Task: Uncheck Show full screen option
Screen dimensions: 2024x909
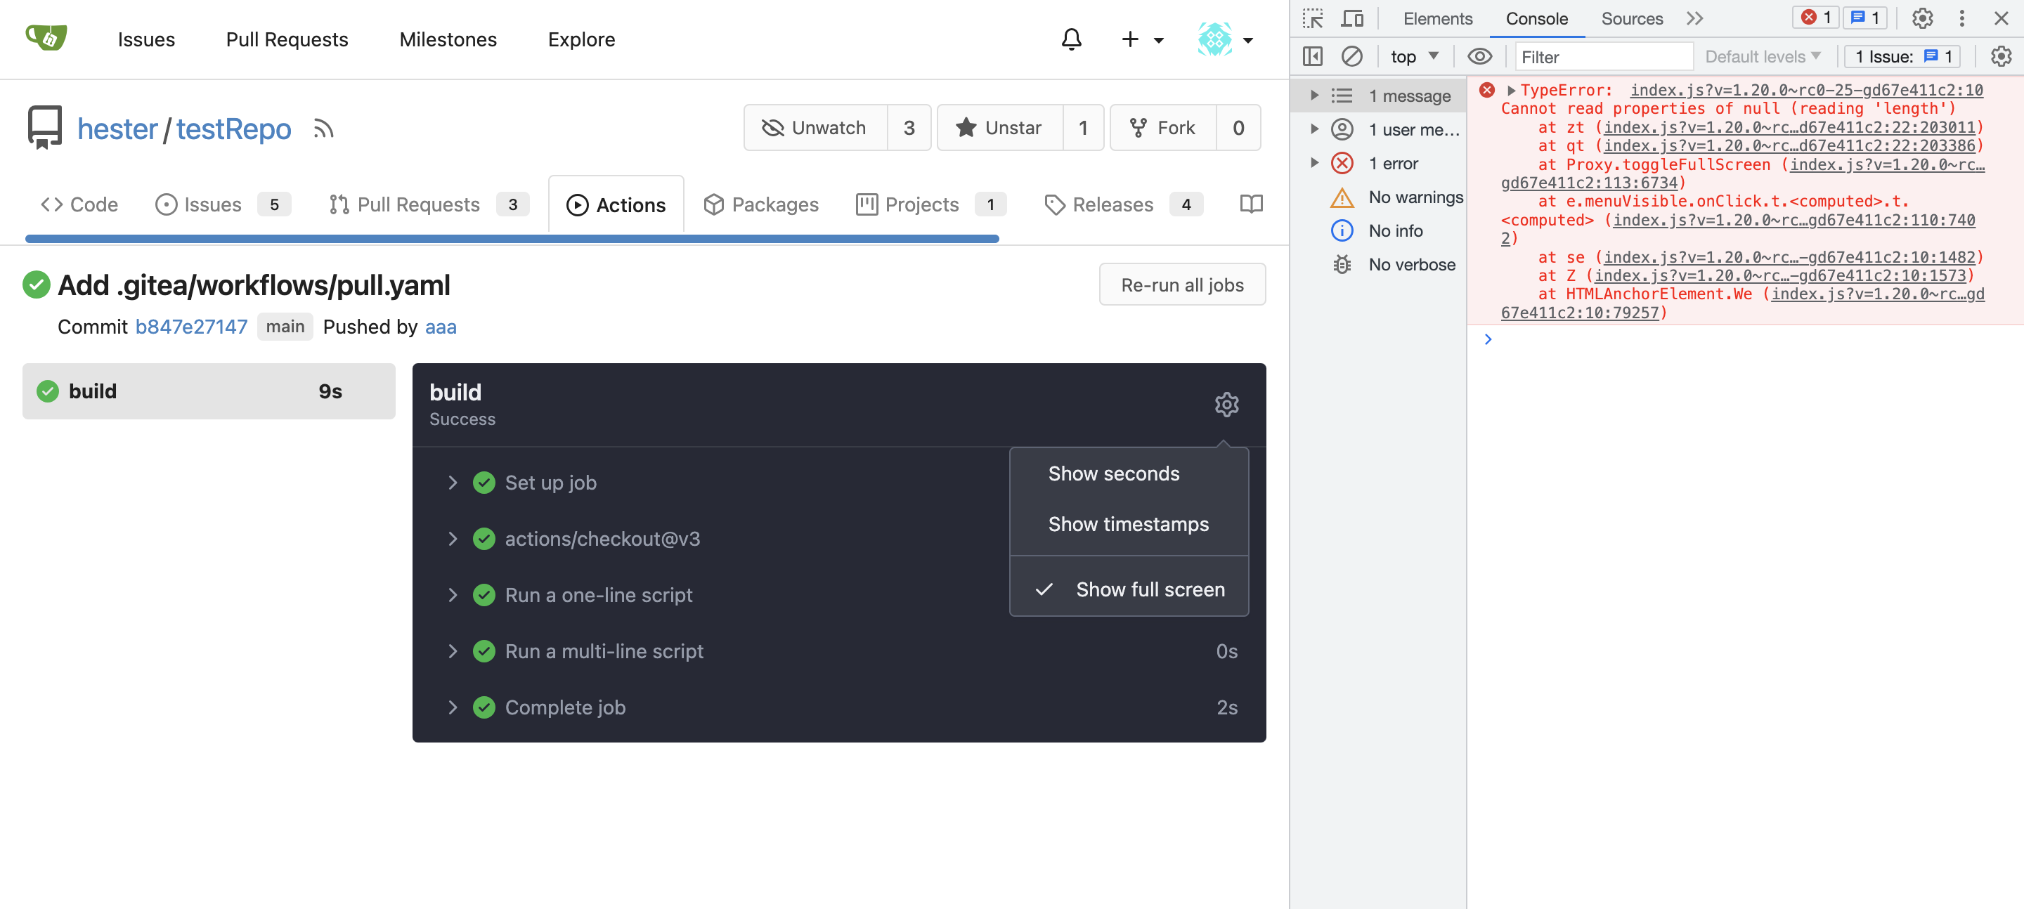Action: [1128, 589]
